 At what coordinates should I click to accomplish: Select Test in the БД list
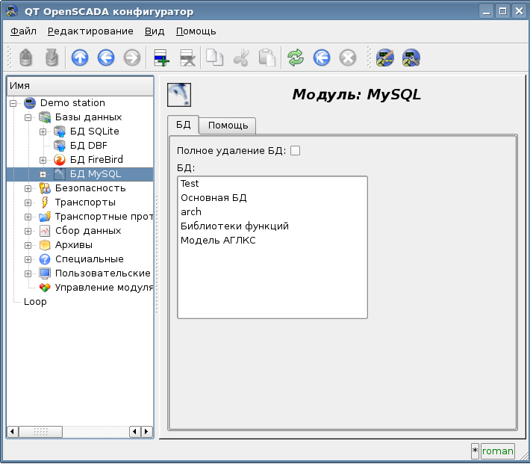point(272,184)
